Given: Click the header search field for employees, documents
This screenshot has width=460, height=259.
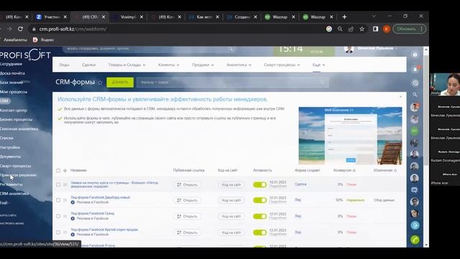Looking at the screenshot, I should point(149,49).
